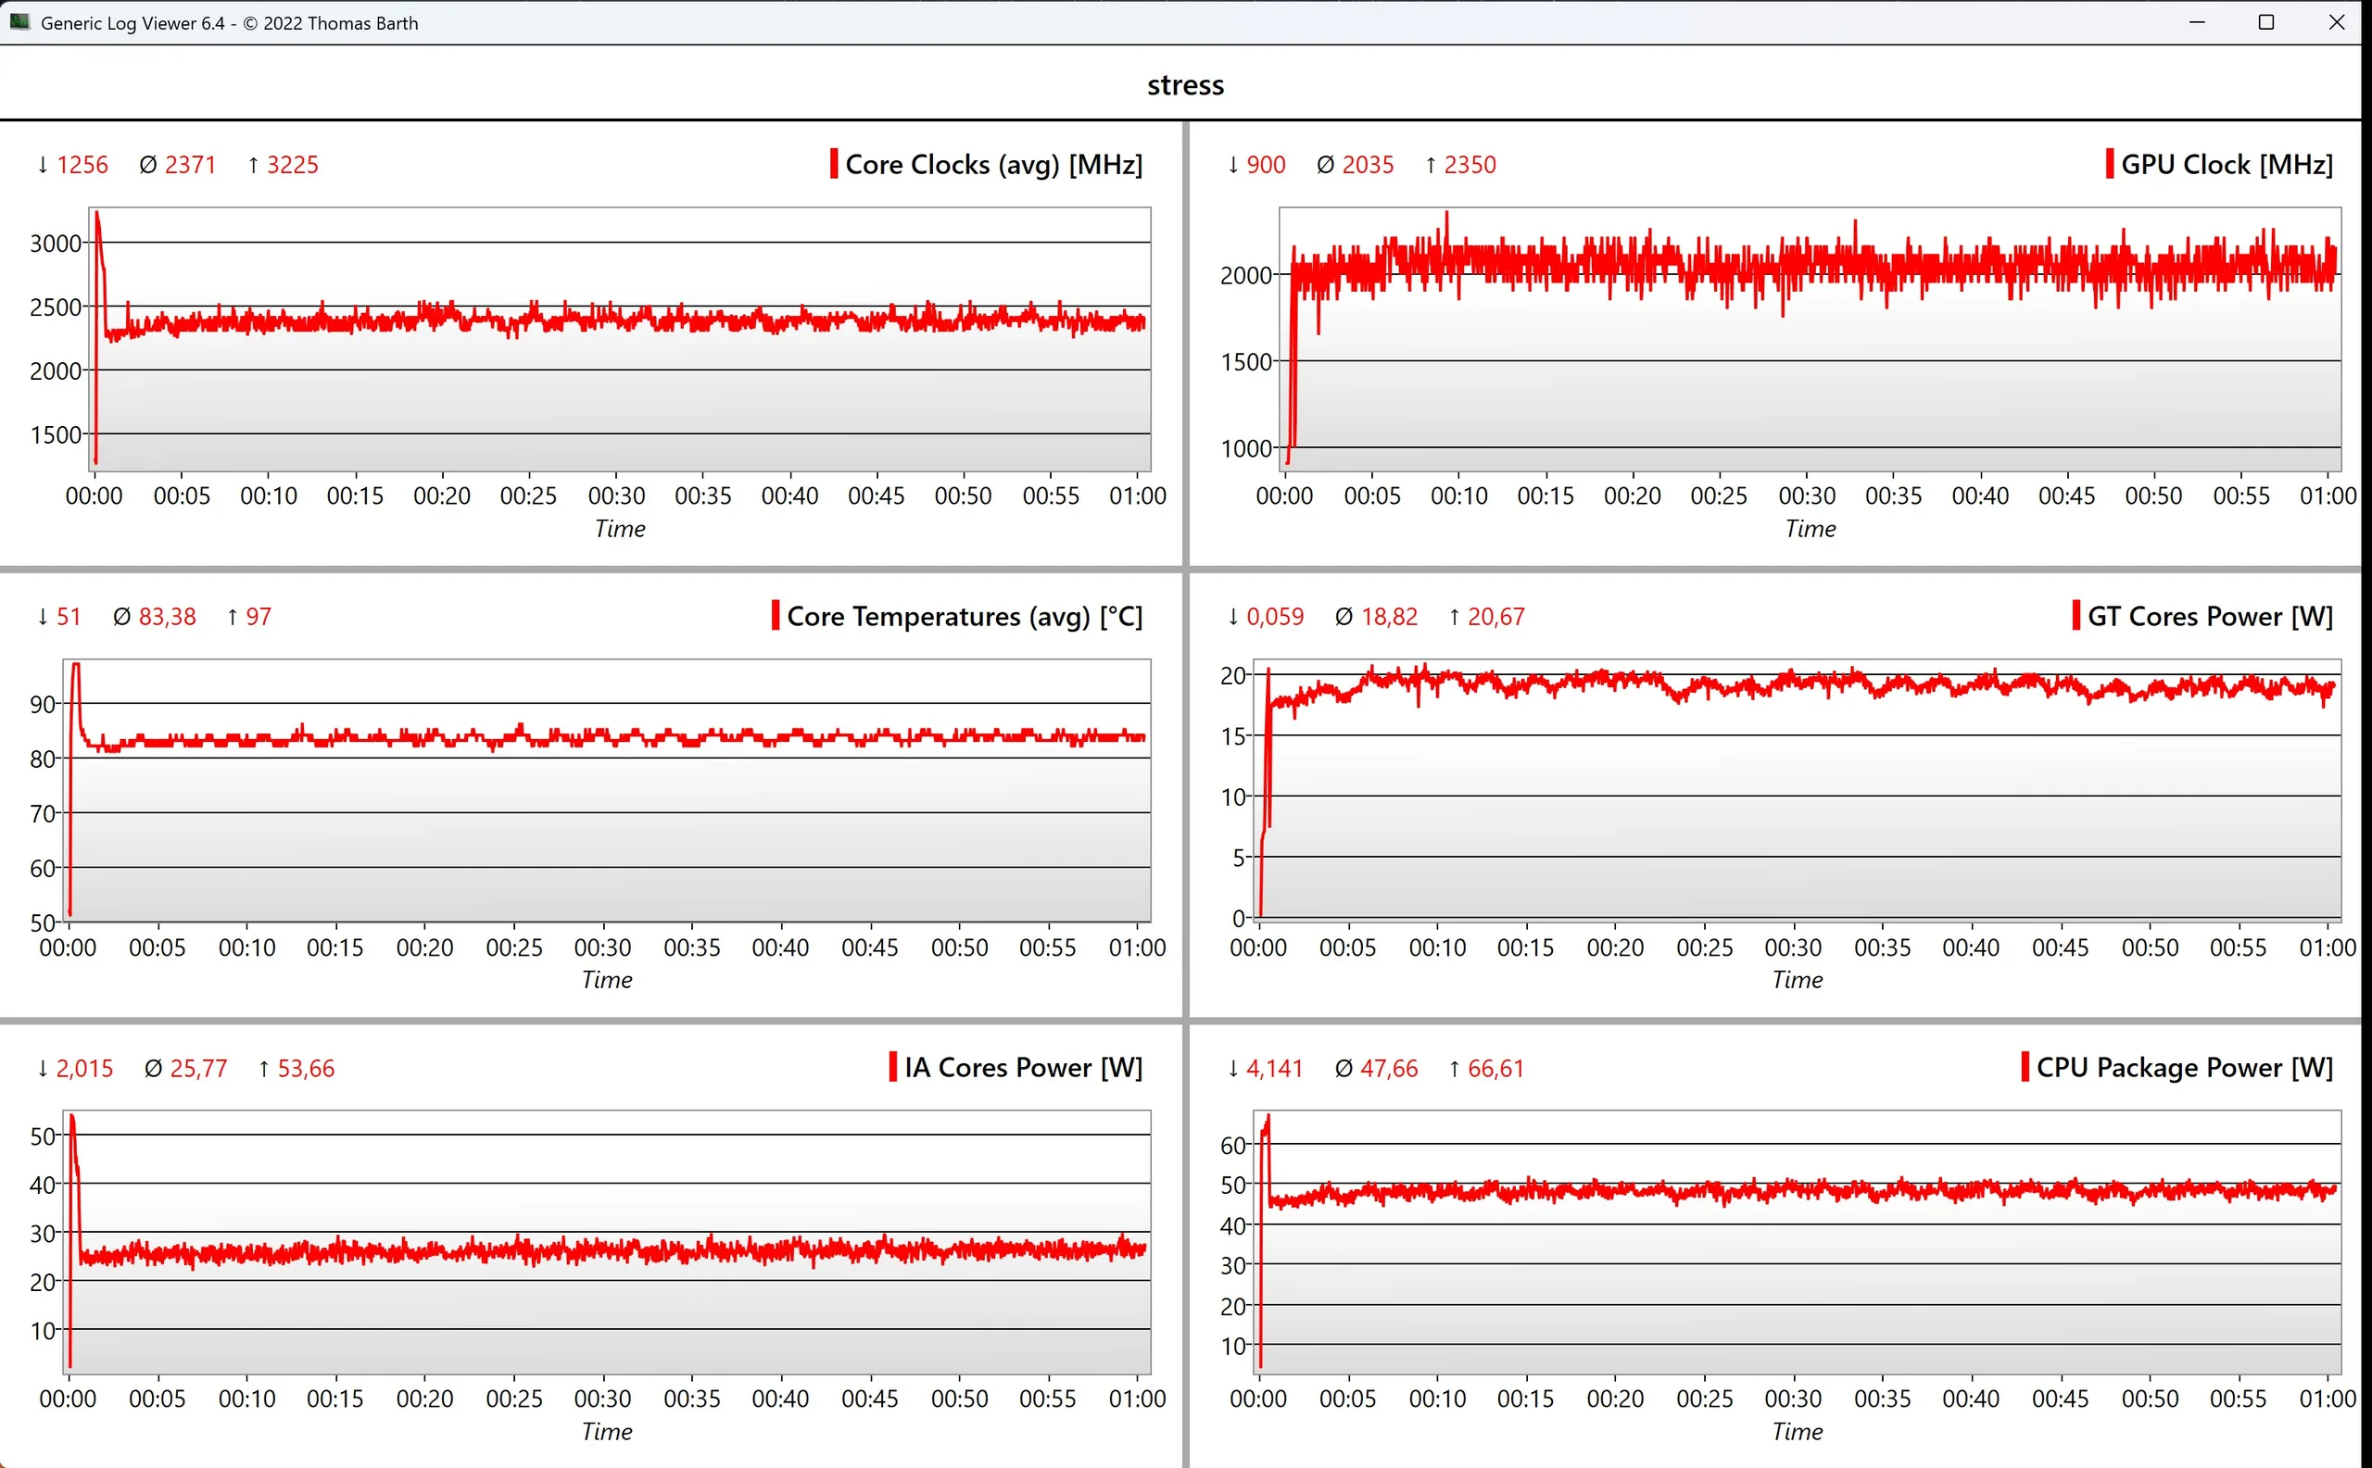Screen dimensions: 2372x1468
Task: Click the IA Cores Power legend marker
Action: (892, 1066)
